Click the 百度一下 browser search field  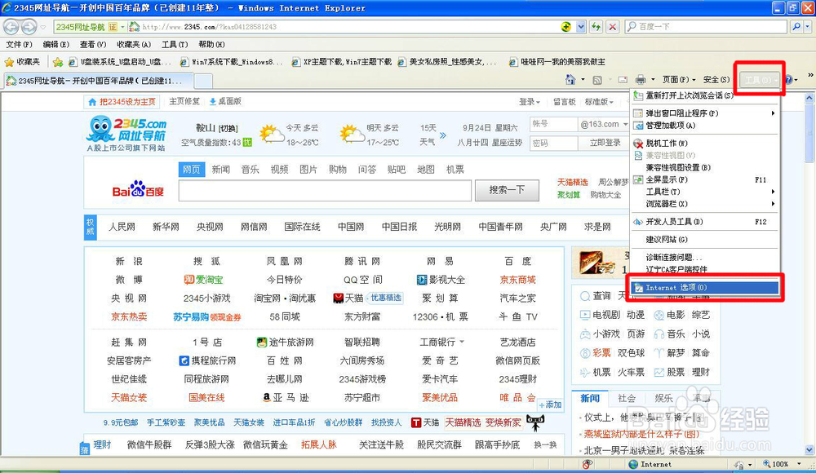[706, 26]
